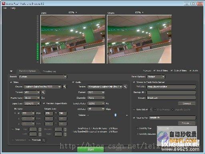Open first video Bit Rate dropdown
205x154 pixels.
click(x=28, y=113)
